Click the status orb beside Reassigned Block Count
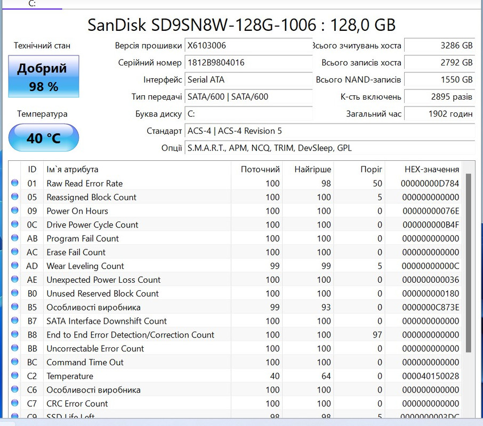This screenshot has height=426, width=483. pyautogui.click(x=14, y=196)
